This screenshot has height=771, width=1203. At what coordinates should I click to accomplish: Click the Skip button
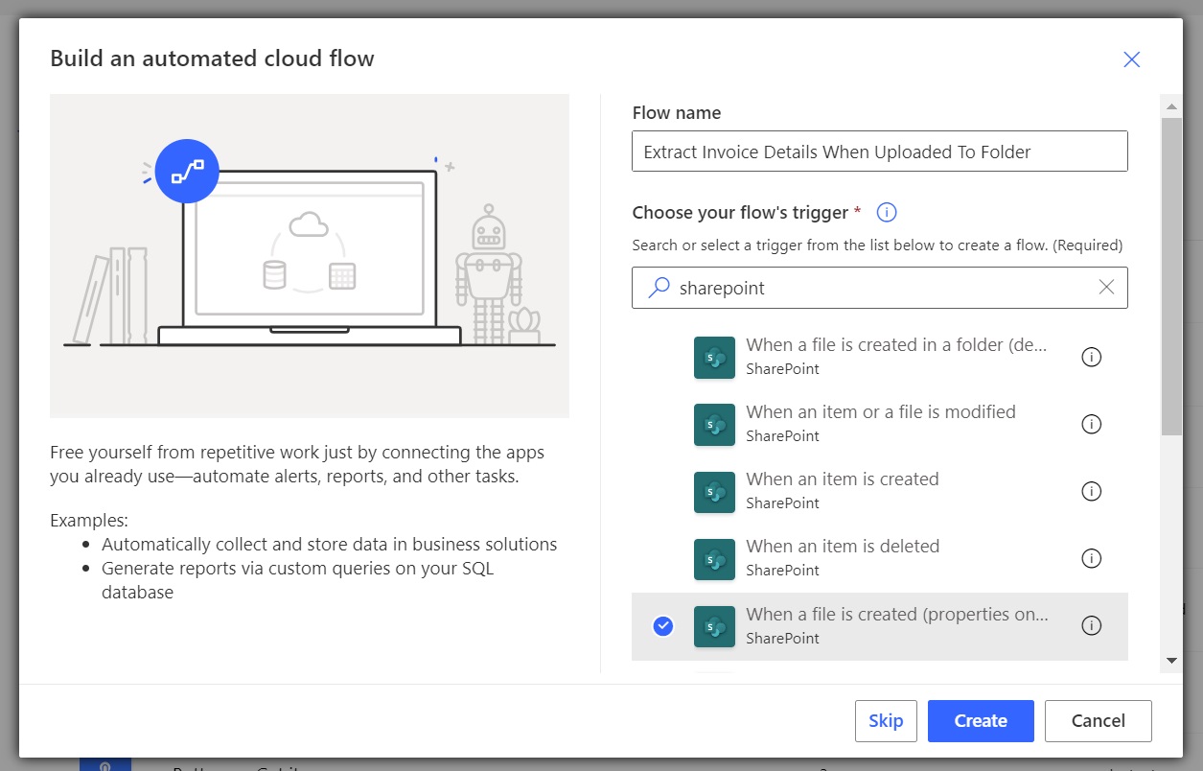885,721
